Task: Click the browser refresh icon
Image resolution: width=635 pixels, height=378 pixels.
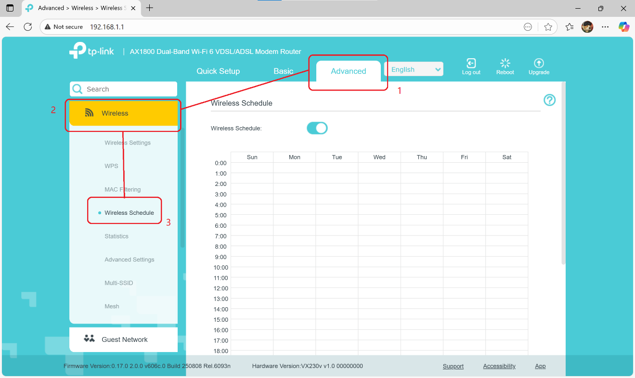Action: coord(28,27)
